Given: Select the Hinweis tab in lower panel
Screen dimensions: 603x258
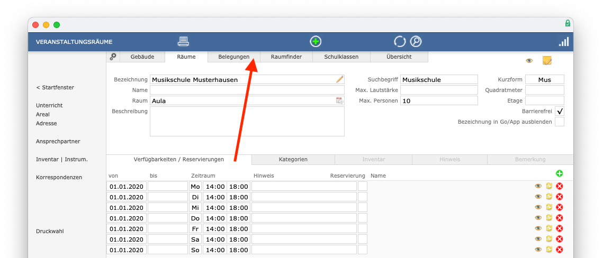Looking at the screenshot, I should coord(449,159).
